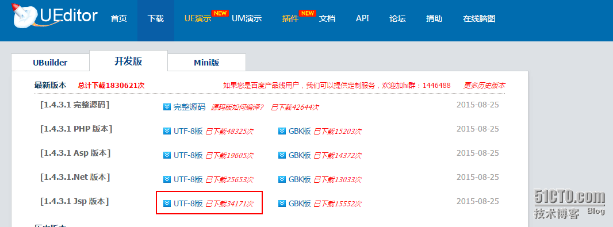Download .Net GBK版 package
Image resolution: width=613 pixels, height=227 pixels.
pos(300,179)
